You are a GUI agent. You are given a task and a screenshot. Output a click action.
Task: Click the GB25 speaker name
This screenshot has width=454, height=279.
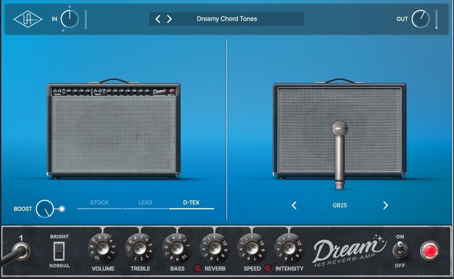point(340,206)
